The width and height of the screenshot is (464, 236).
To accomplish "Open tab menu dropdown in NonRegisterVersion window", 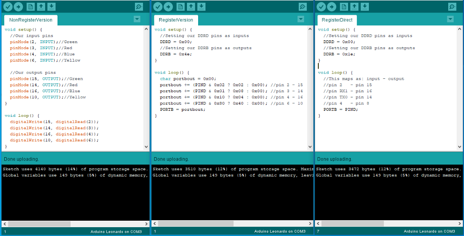I will 137,19.
